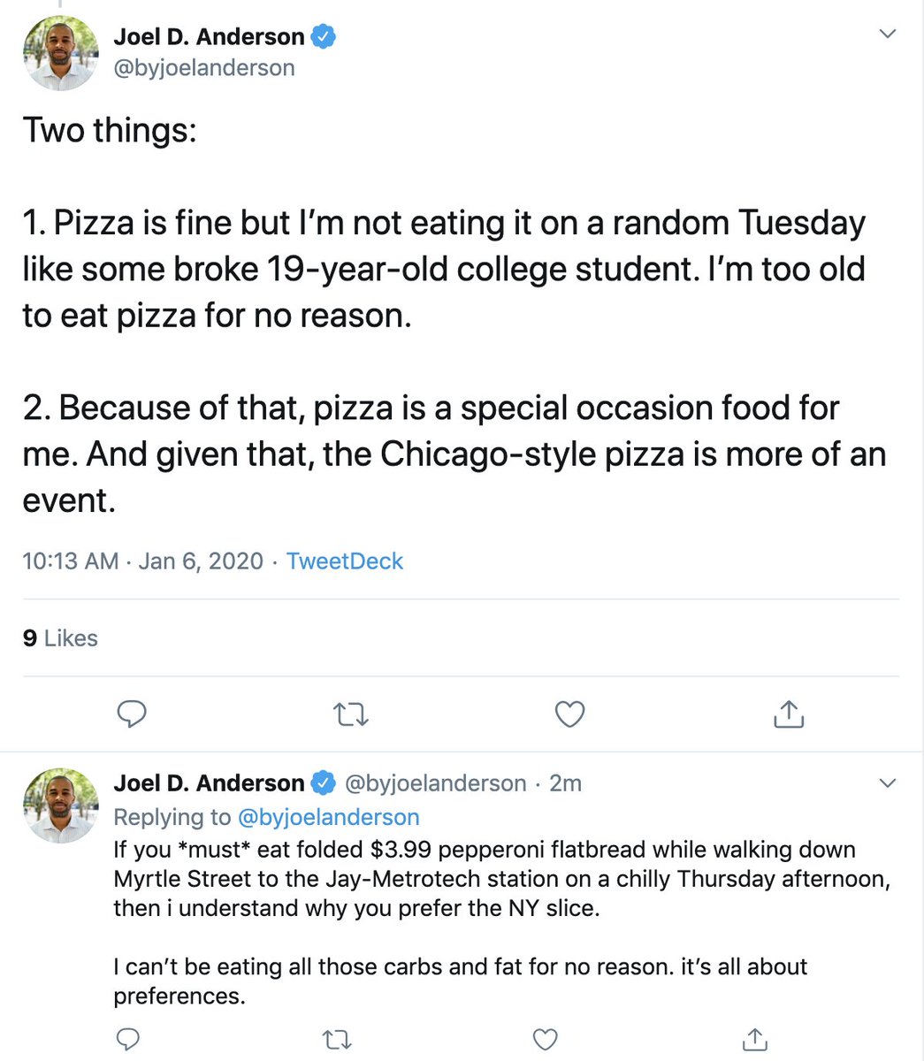This screenshot has width=924, height=1061.
Task: Expand the reply tweet's chevron menu
Action: click(888, 783)
